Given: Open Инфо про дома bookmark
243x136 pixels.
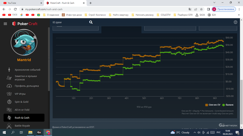Looking at the screenshot, I should point(72,15).
